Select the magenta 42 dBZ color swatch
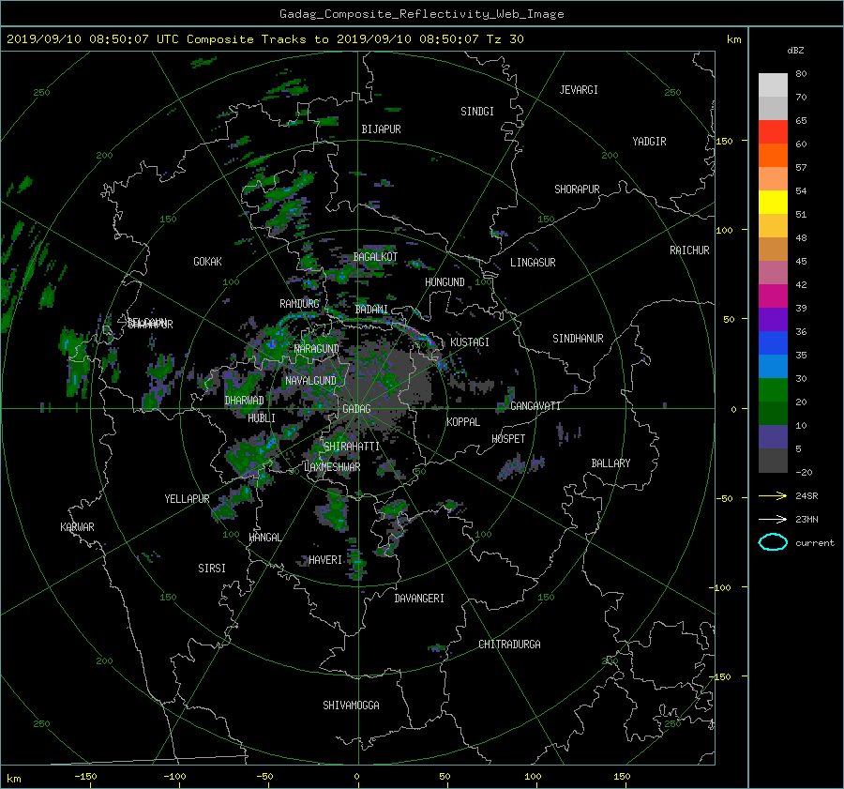 point(773,296)
